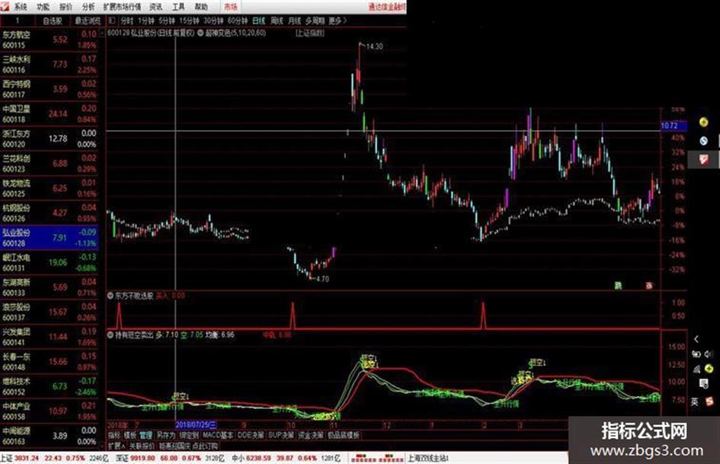Screen dimensions: 720x464
Task: Select stock row 杭钢股份 600126
Action: 49,213
